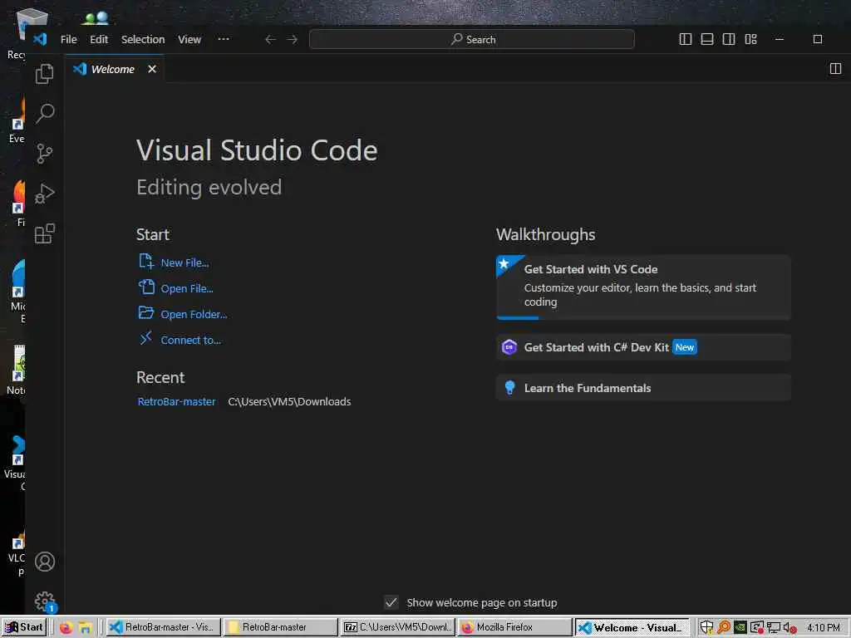Image resolution: width=851 pixels, height=638 pixels.
Task: Open the Explorer view in activity bar
Action: point(45,74)
